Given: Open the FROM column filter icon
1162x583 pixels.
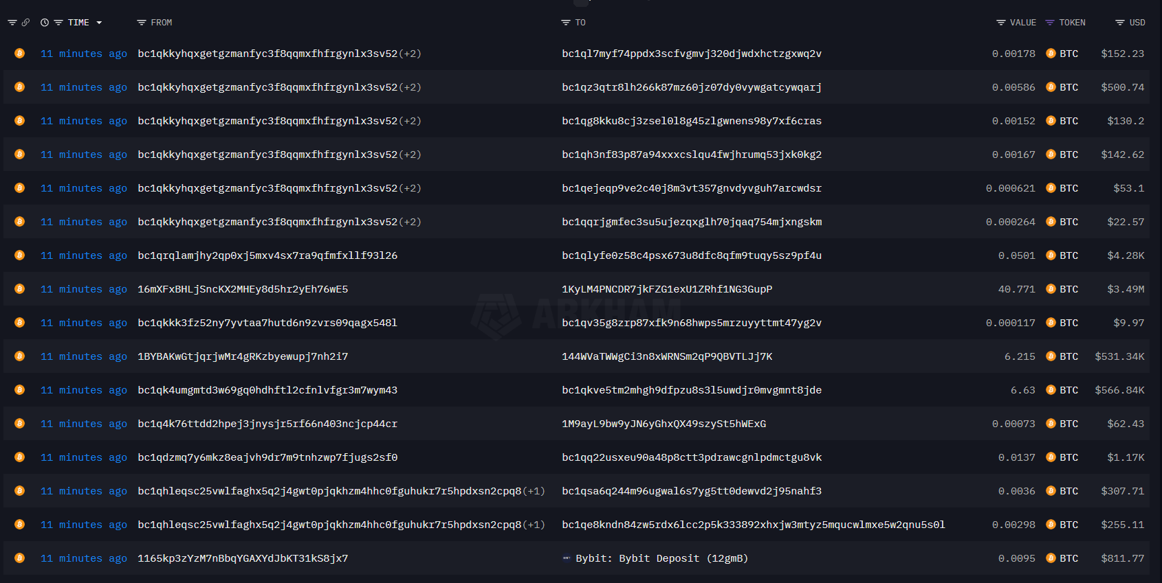Looking at the screenshot, I should (142, 23).
